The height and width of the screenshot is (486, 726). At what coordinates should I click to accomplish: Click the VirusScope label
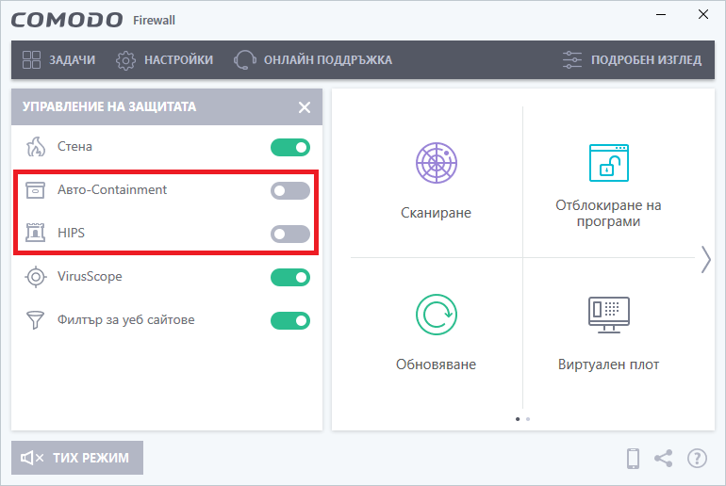tap(90, 277)
